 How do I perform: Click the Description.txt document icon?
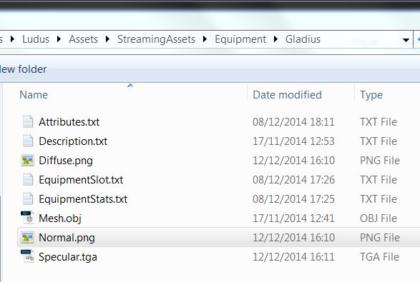tap(28, 141)
